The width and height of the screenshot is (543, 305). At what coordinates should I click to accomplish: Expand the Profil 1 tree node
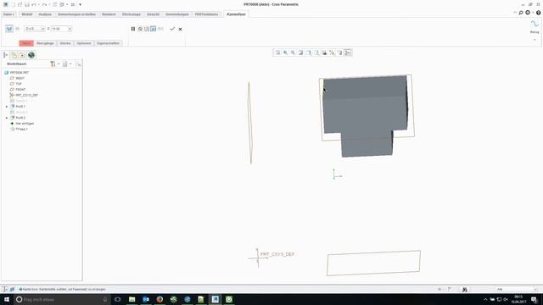tap(7, 107)
